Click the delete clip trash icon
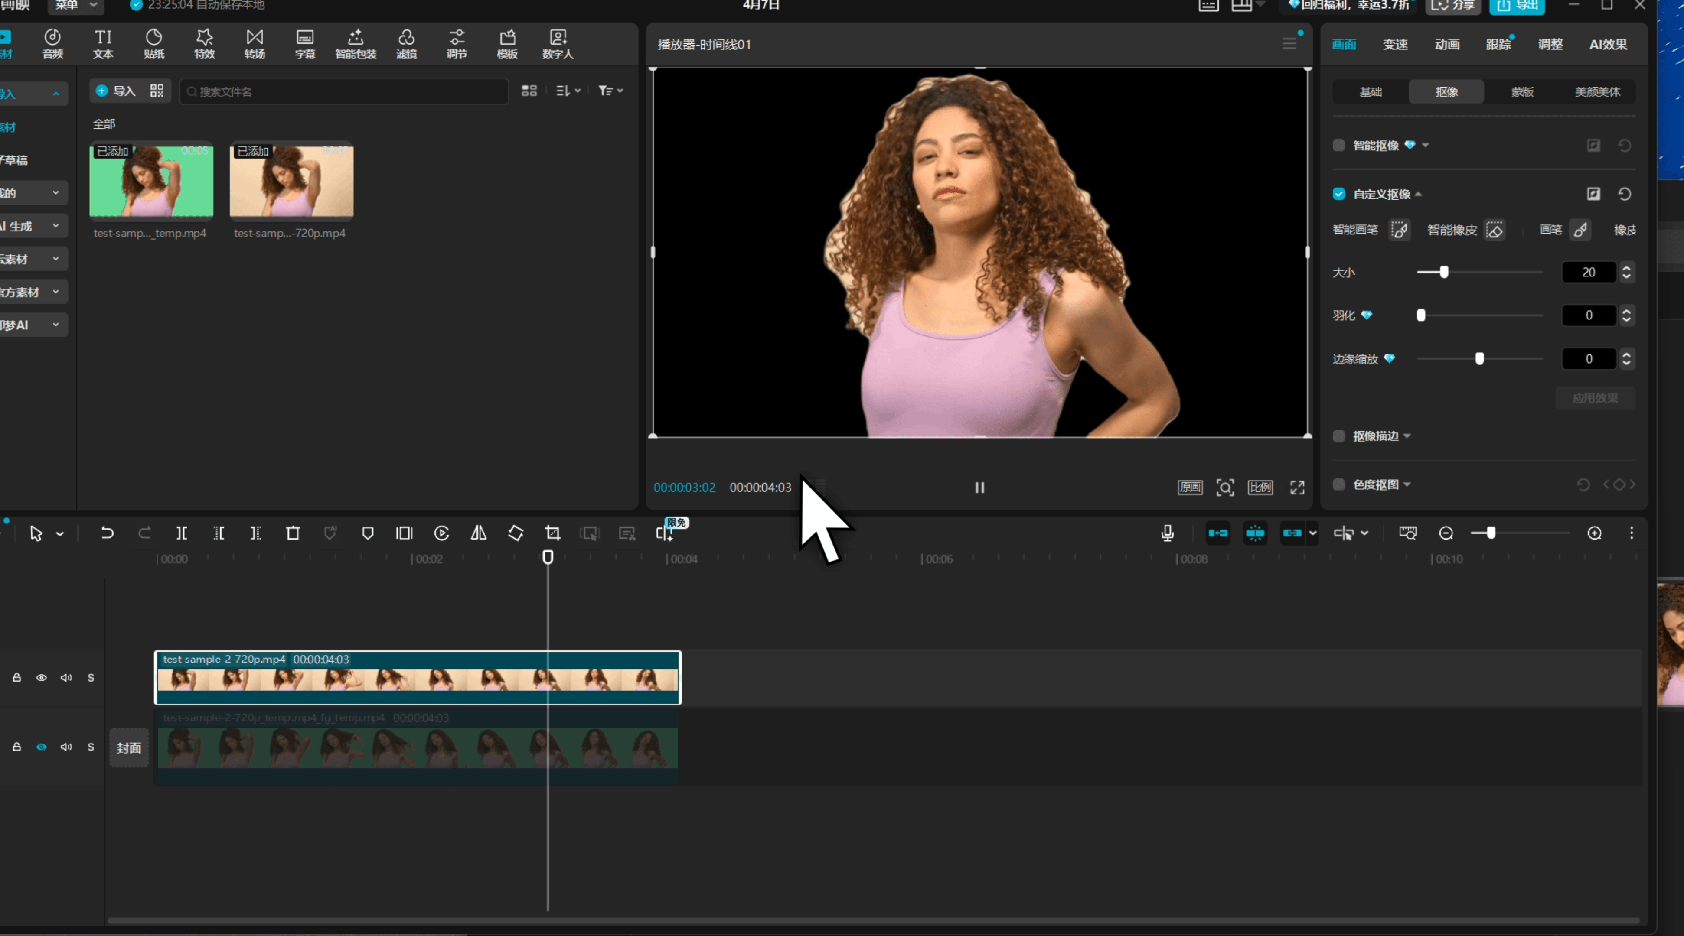 coord(293,533)
